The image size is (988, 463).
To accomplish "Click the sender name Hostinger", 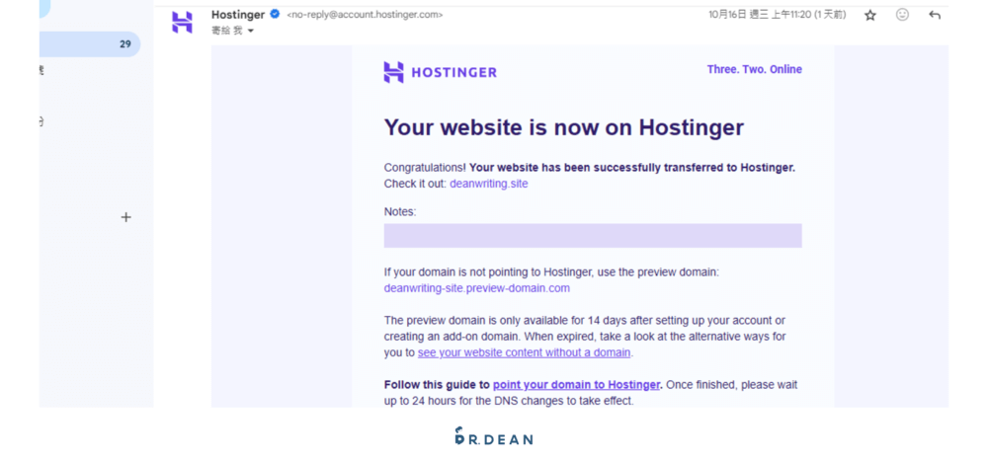I will [238, 15].
